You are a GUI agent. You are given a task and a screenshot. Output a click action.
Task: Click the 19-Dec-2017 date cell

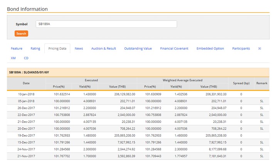coord(26,135)
